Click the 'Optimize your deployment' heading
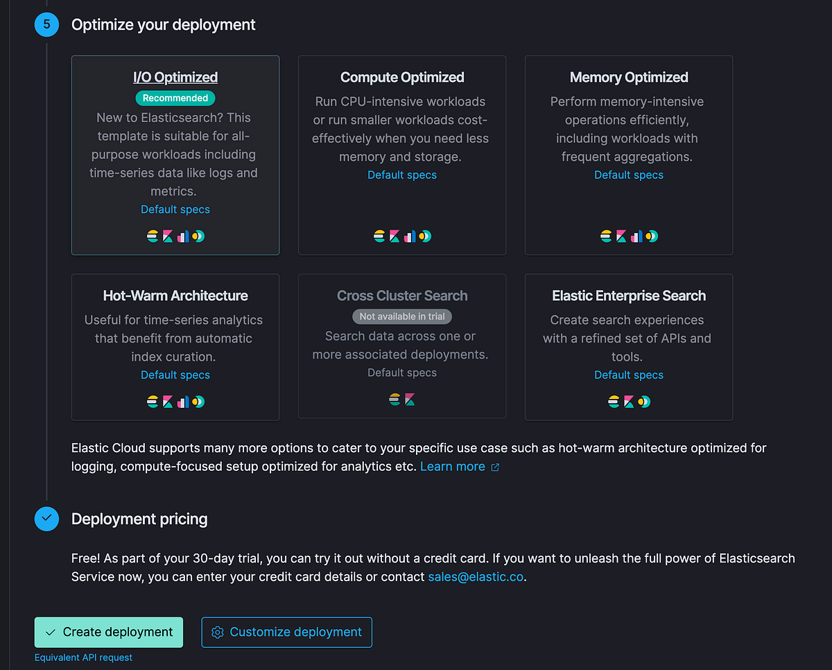Screen dimensions: 832x670 point(164,25)
